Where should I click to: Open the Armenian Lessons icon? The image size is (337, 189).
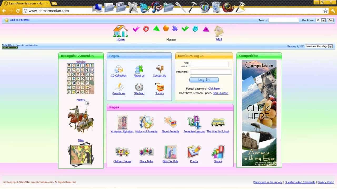194,122
